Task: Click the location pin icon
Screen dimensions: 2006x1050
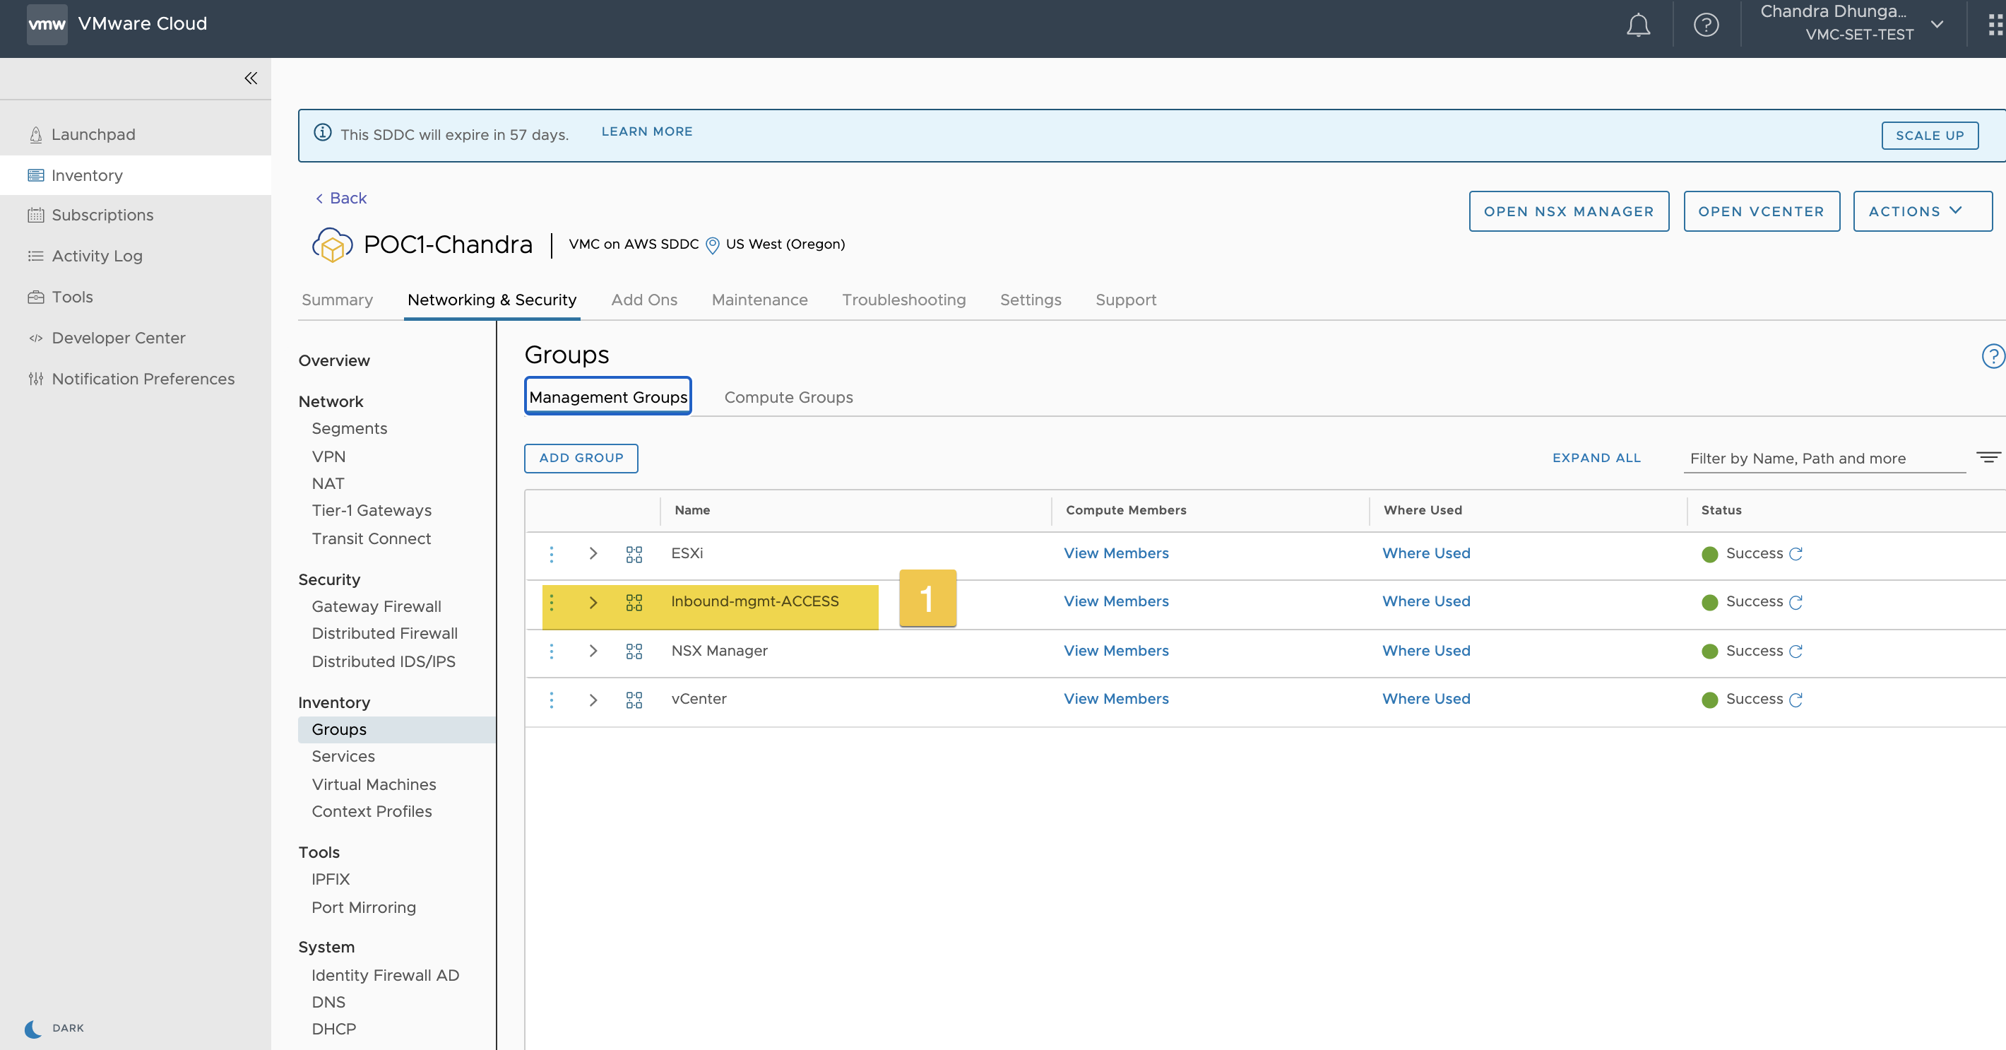Action: (712, 245)
